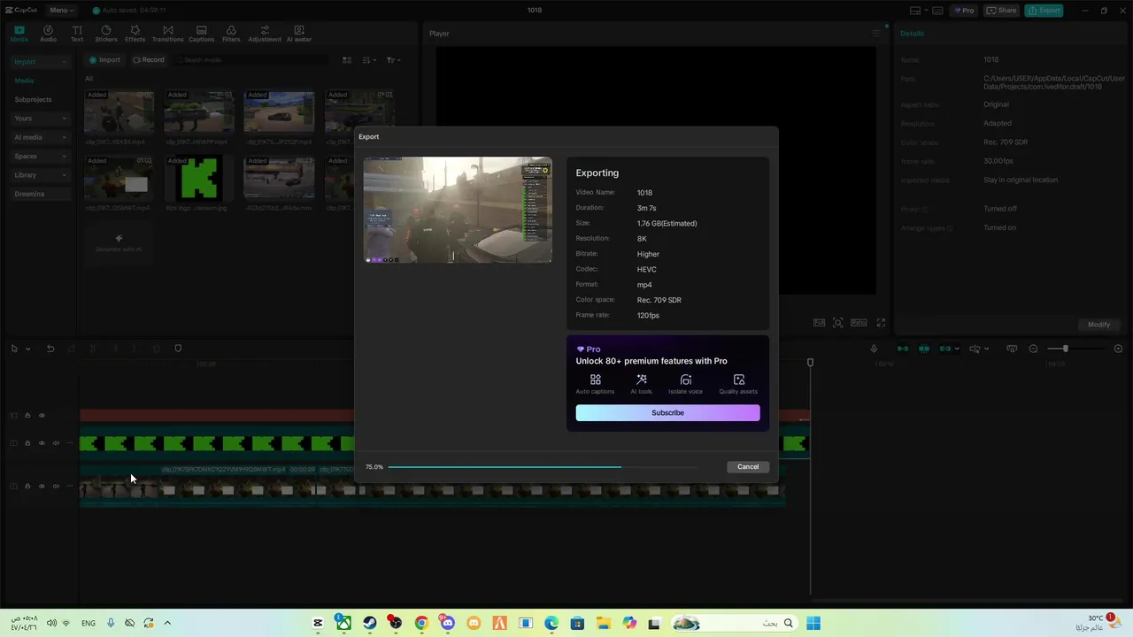Toggle main track magnet
Screen dimensions: 1133x637
click(903, 349)
